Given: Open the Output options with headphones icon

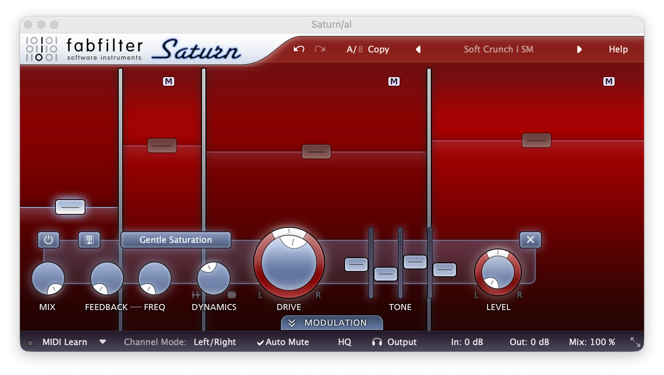Looking at the screenshot, I should [x=394, y=342].
